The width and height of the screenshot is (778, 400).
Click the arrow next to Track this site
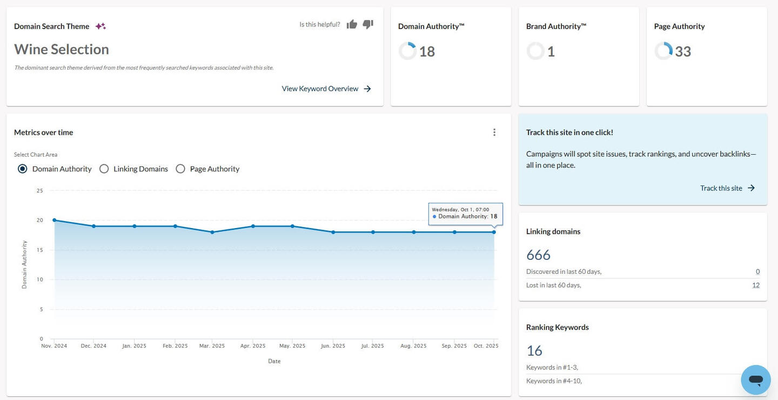click(751, 188)
